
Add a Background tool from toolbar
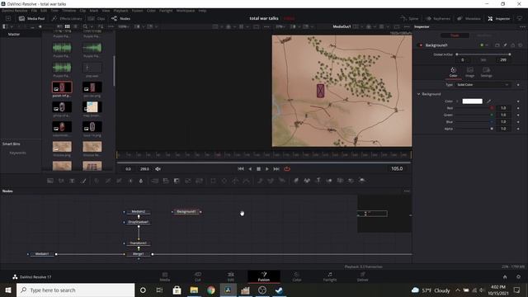click(50, 181)
